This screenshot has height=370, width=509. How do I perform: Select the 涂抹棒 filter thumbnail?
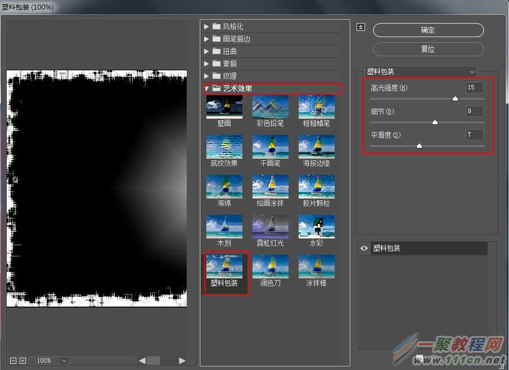point(317,267)
